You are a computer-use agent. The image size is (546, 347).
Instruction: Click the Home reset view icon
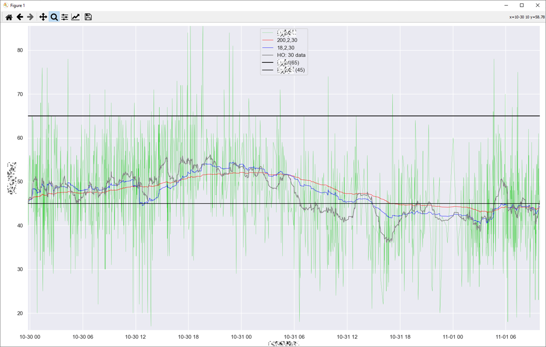point(9,17)
